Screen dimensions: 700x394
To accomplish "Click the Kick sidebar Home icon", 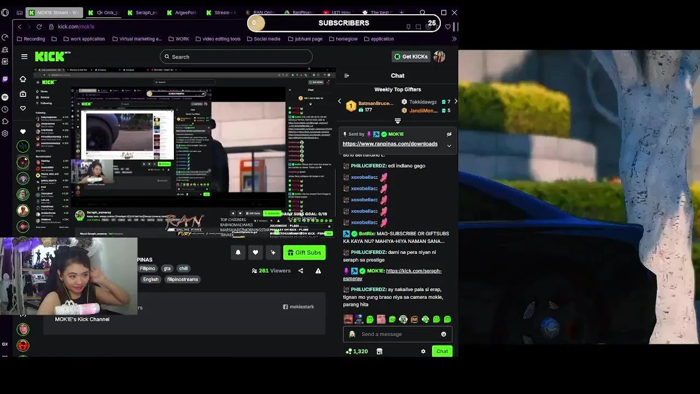I will (22, 79).
